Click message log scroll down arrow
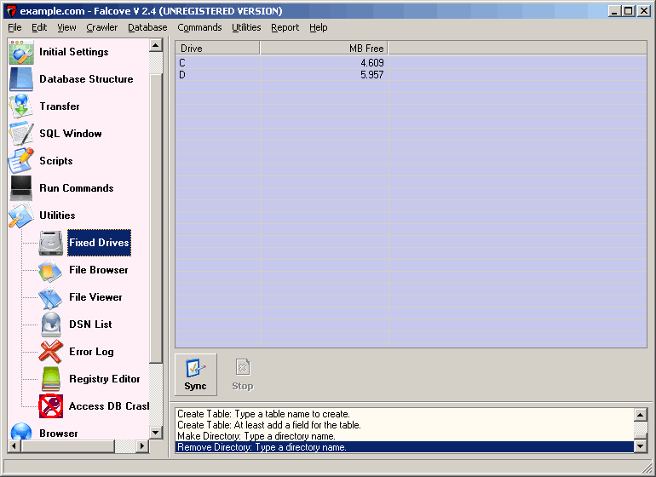Viewport: 656px width, 477px height. 641,446
